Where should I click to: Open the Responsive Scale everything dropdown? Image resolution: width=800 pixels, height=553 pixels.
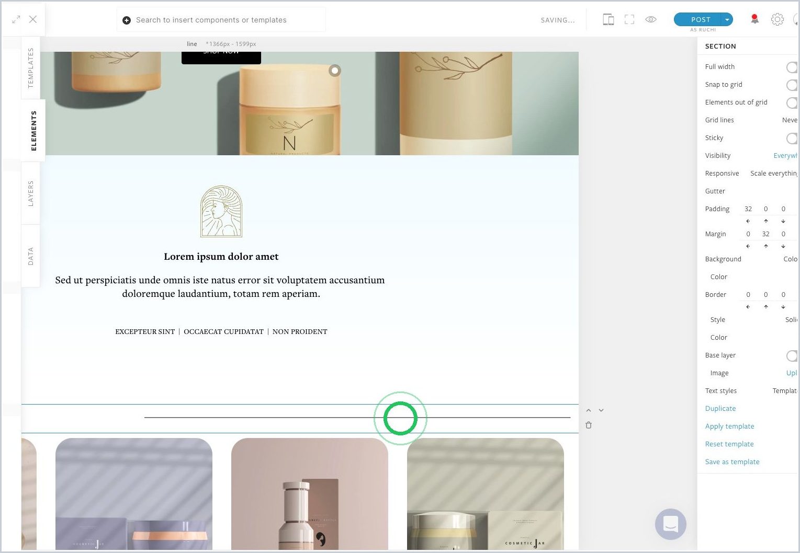pyautogui.click(x=774, y=174)
